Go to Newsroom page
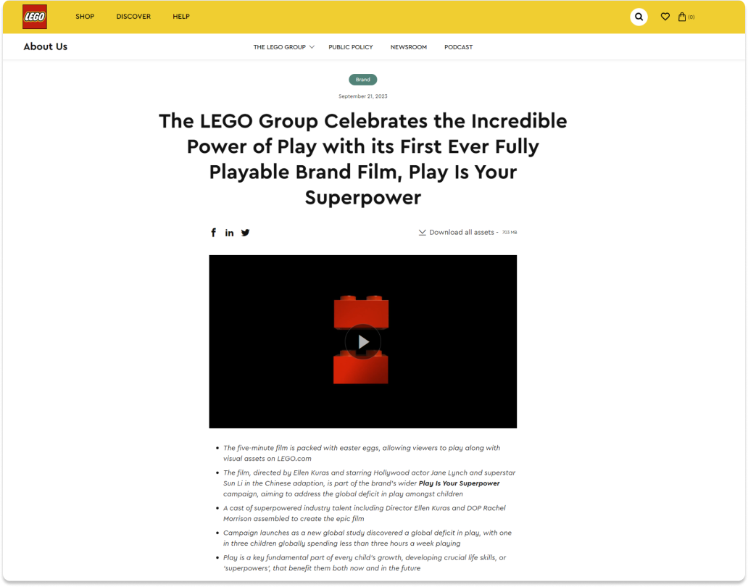The width and height of the screenshot is (748, 587). pyautogui.click(x=409, y=47)
